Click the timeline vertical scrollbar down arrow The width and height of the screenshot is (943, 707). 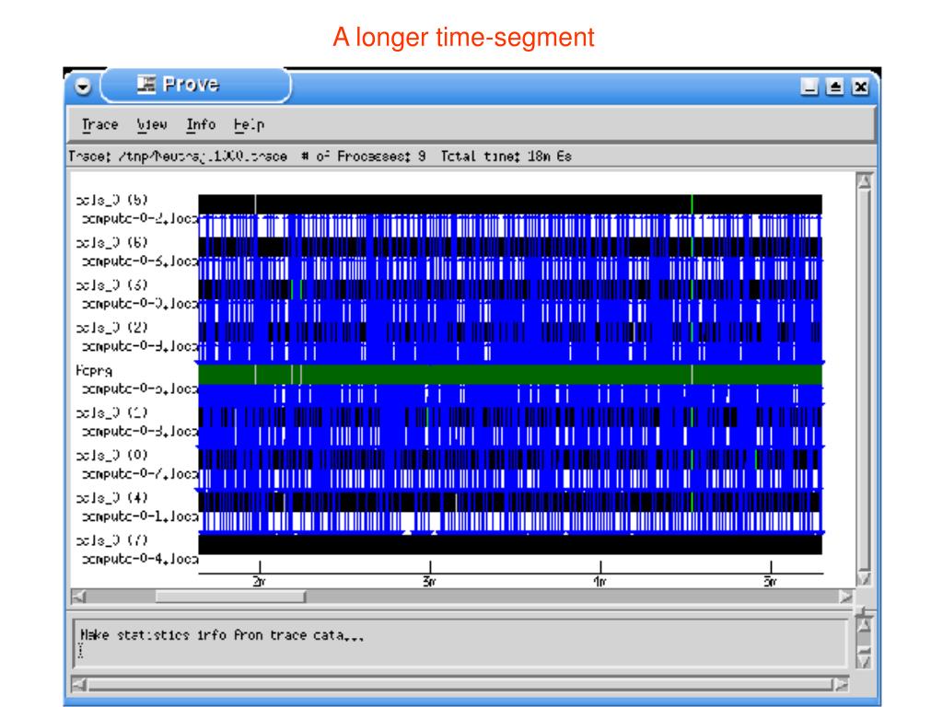[864, 578]
